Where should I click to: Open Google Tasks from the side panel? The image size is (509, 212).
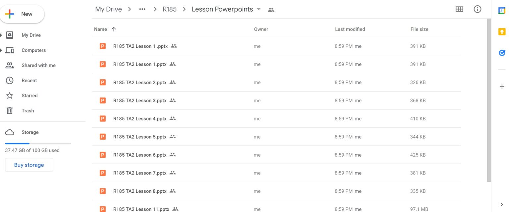coord(501,53)
